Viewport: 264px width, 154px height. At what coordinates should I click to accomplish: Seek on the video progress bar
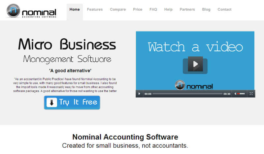coord(187,94)
